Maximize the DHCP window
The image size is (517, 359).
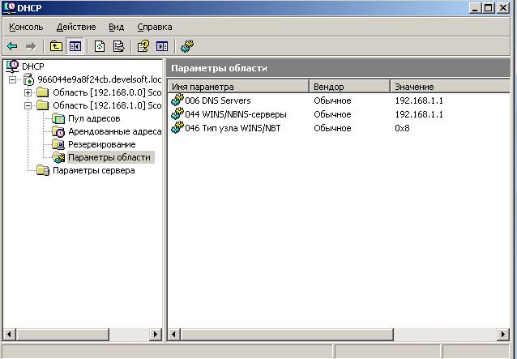tap(489, 8)
